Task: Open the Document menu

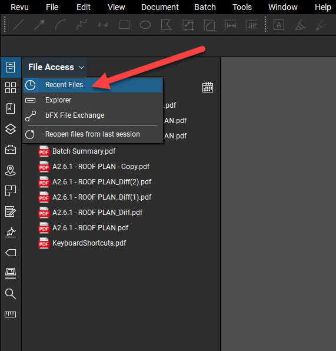Action: click(x=160, y=7)
